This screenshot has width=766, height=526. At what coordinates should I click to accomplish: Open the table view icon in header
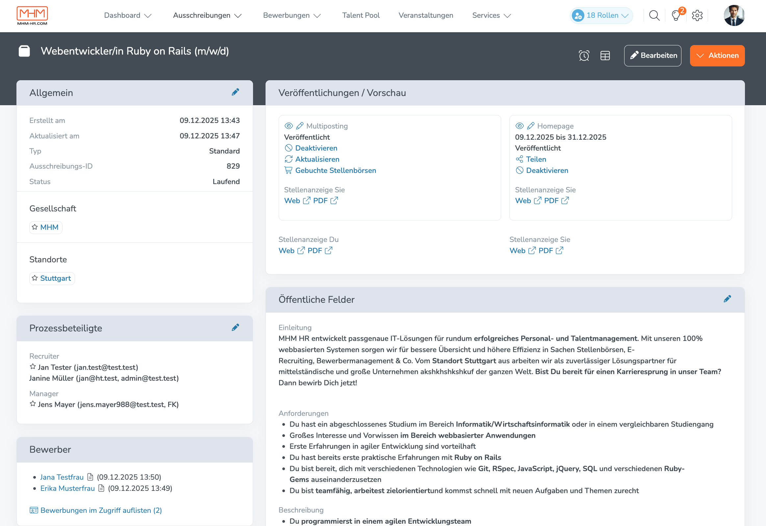click(x=605, y=56)
